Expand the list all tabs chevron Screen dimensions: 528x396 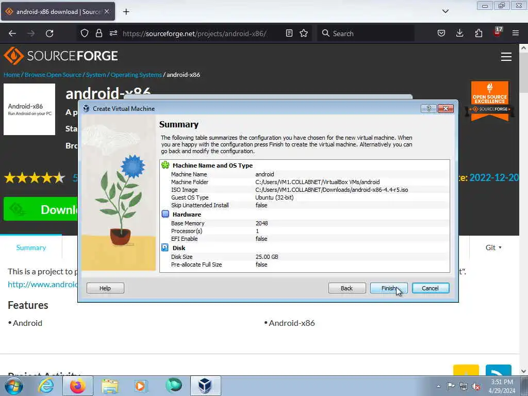tap(445, 11)
